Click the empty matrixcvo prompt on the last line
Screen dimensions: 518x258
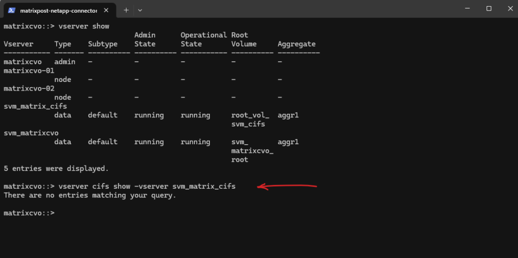29,213
